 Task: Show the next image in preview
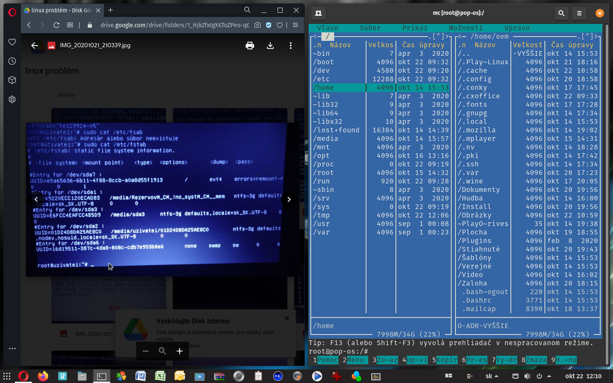289,200
